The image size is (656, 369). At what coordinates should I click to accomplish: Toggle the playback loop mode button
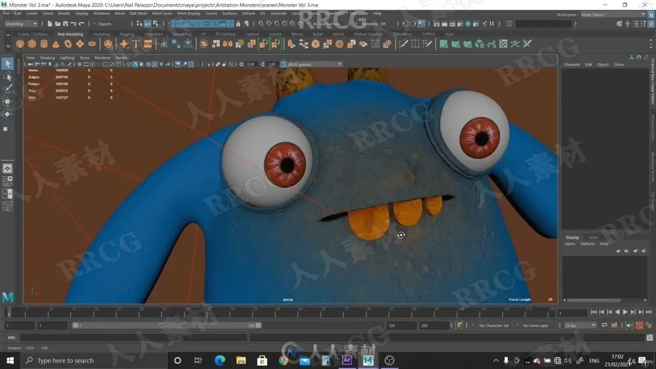(x=604, y=325)
